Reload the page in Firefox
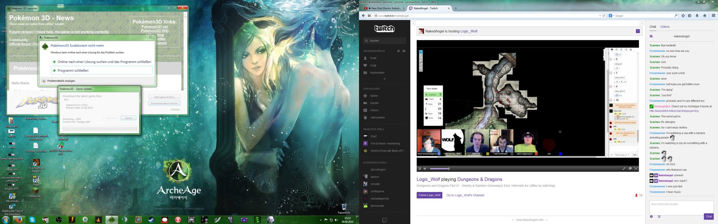 tap(604, 16)
